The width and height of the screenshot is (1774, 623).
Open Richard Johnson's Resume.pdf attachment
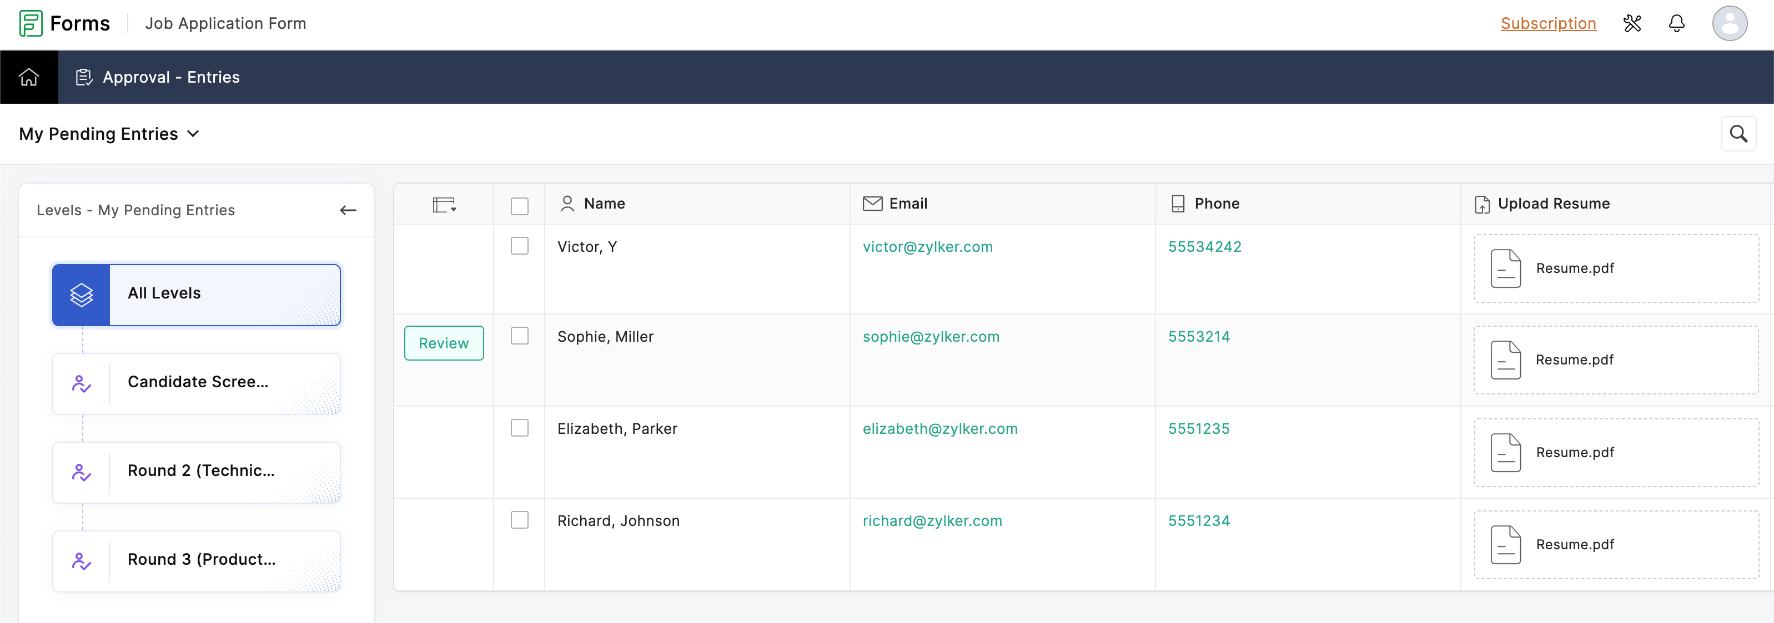tap(1574, 545)
